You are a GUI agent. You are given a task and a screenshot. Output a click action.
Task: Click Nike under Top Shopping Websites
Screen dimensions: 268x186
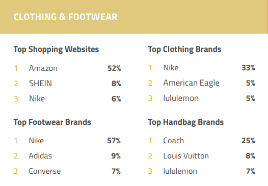37,99
